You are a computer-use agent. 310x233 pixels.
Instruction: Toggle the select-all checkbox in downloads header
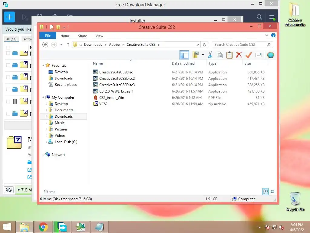8,48
